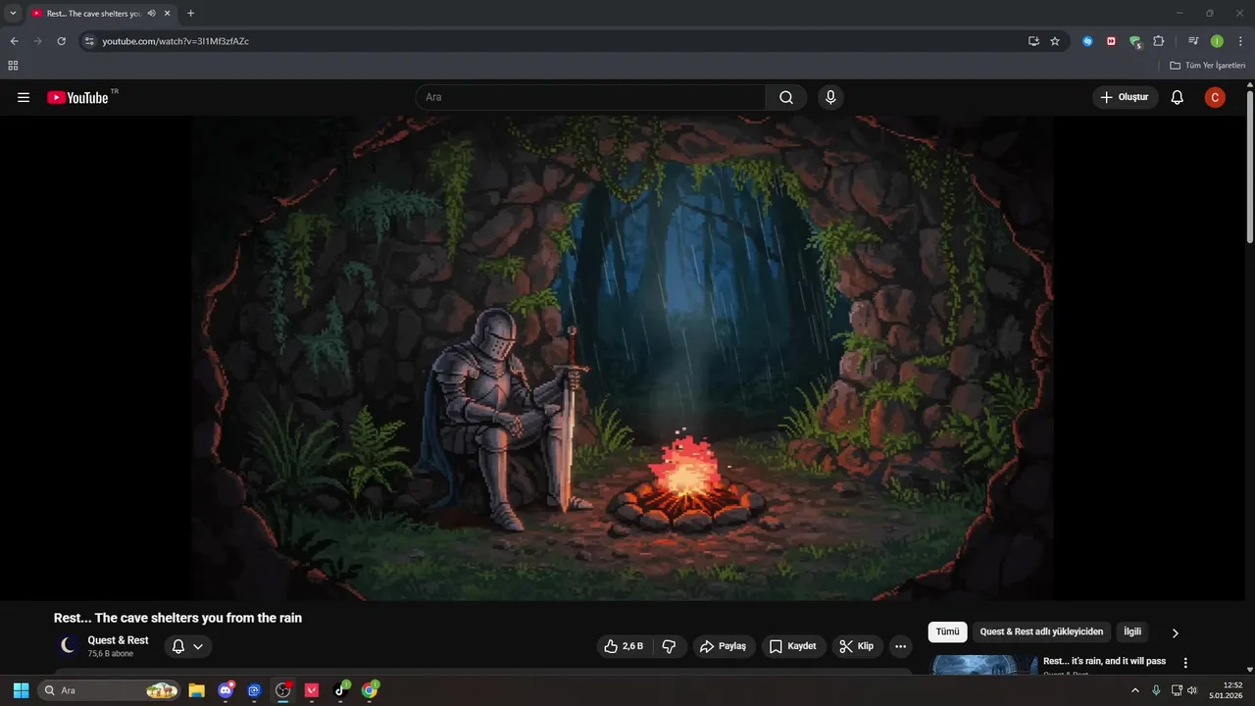Open Chrome media controls icon
The image size is (1255, 706).
(x=1193, y=41)
